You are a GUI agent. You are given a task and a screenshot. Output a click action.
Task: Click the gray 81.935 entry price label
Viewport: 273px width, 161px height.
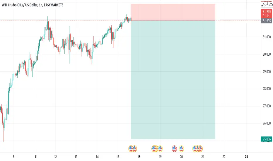[x=266, y=21]
